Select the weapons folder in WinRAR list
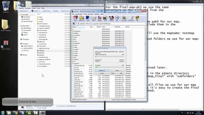Screen dimensions: 204x115 [76, 64]
